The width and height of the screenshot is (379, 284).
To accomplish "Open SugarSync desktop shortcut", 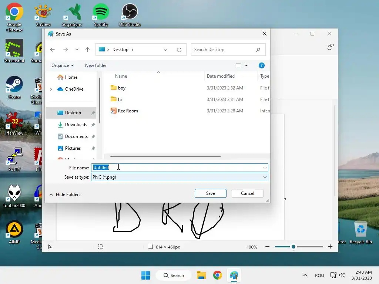I will (72, 15).
